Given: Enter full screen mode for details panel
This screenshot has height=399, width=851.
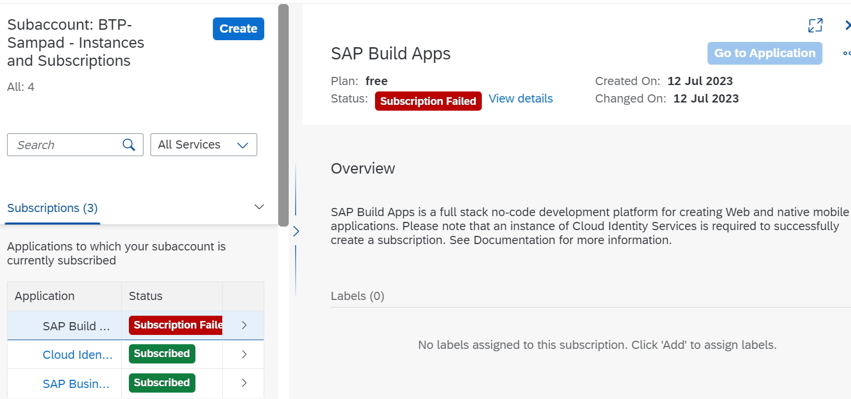Looking at the screenshot, I should (815, 25).
